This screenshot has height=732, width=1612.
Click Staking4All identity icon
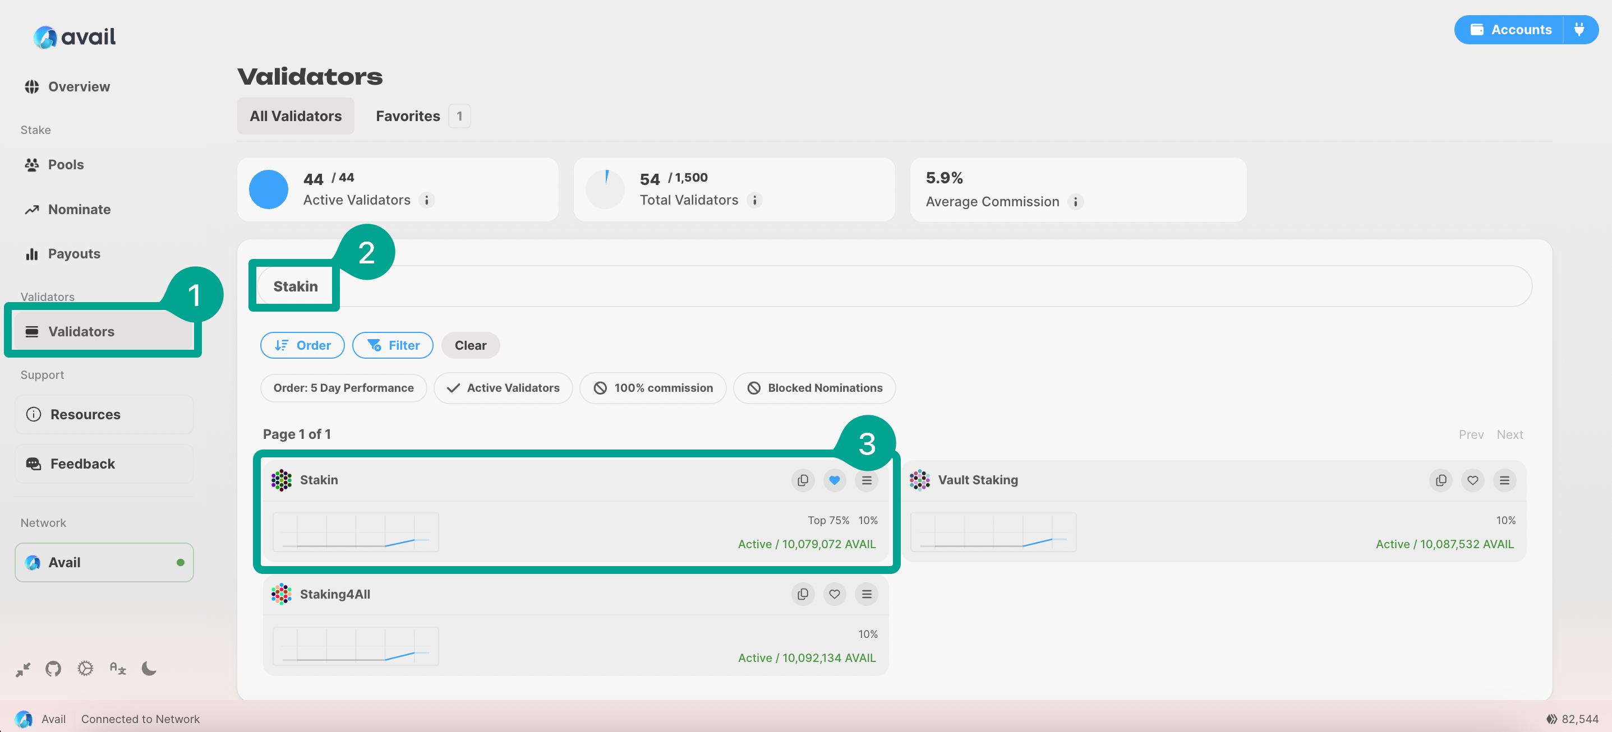pos(282,595)
